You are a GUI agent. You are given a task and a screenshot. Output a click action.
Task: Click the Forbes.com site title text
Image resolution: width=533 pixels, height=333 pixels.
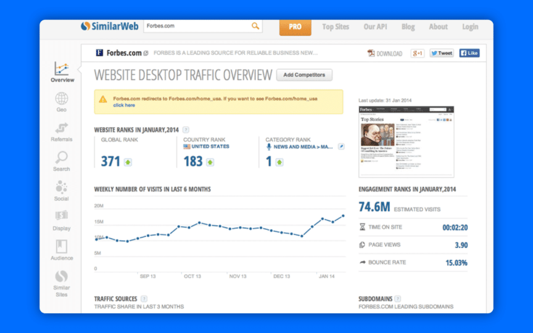point(124,53)
